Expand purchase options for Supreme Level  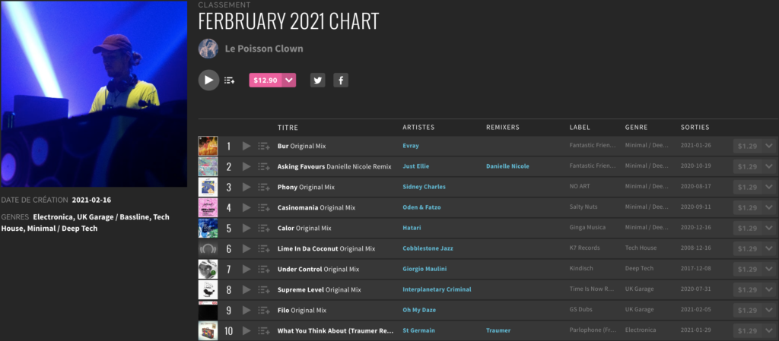(769, 290)
